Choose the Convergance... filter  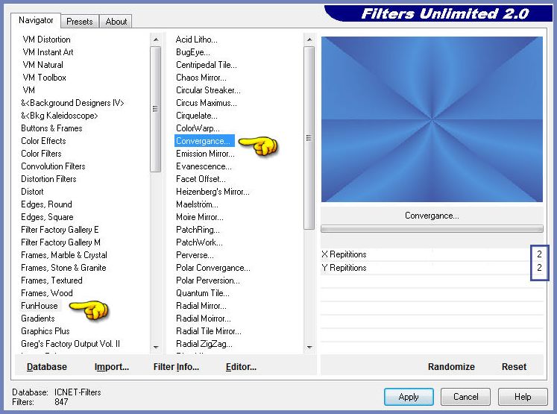[204, 141]
